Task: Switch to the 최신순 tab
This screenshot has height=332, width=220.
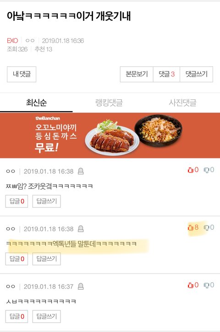Action: coord(36,103)
